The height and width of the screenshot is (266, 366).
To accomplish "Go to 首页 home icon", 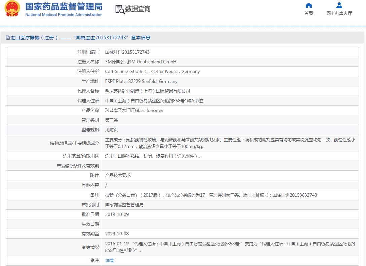I will click(x=308, y=5).
